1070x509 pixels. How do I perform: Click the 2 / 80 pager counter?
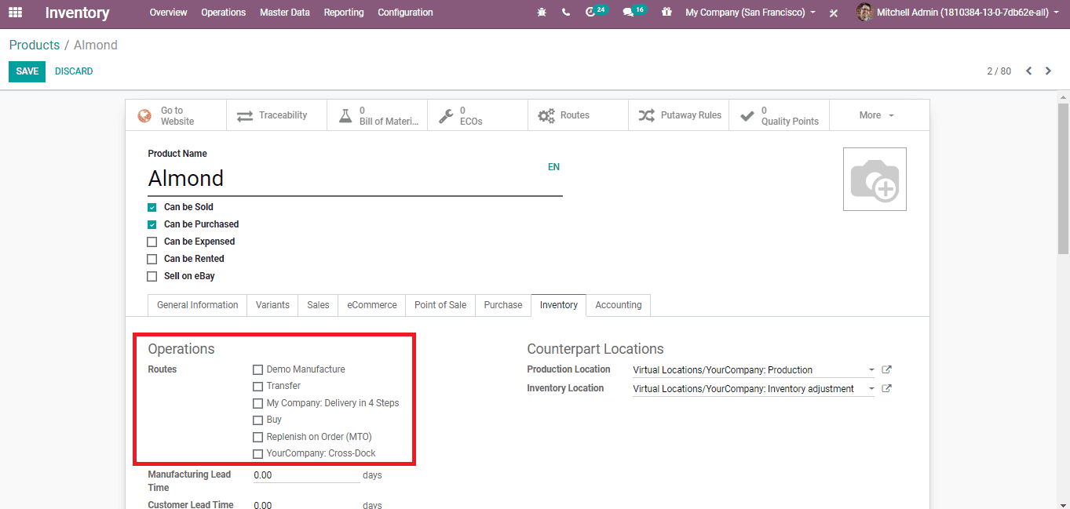999,71
